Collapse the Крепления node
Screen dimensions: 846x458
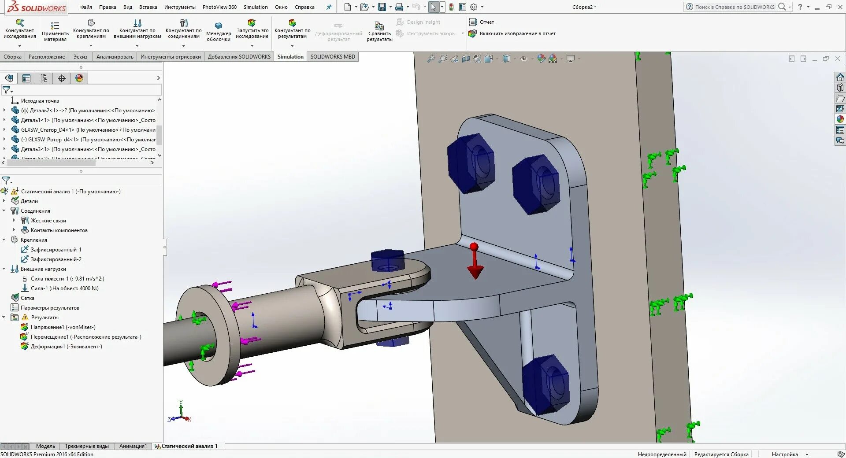[4, 240]
